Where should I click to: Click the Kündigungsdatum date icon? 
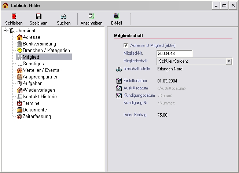119,96
